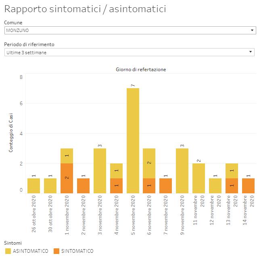Click the yellow segment of 1 novembre bar
This screenshot has width=257, height=256.
coord(67,156)
